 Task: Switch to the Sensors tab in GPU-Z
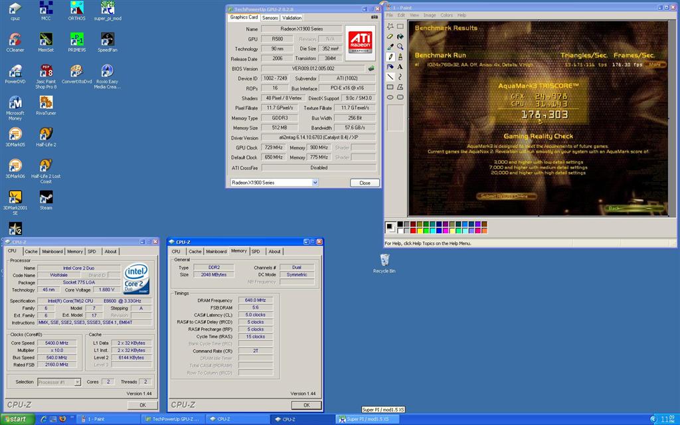[270, 18]
